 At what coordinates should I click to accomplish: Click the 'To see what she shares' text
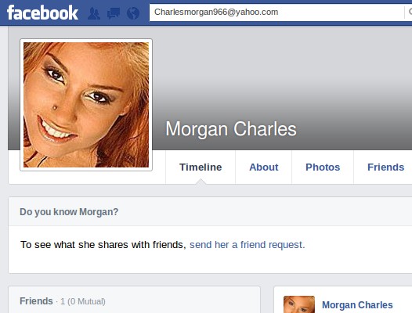tap(103, 245)
